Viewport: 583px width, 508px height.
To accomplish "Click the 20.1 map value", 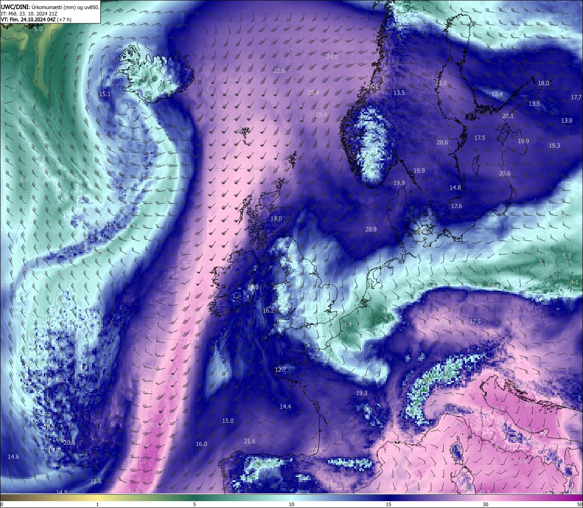I will [x=508, y=116].
